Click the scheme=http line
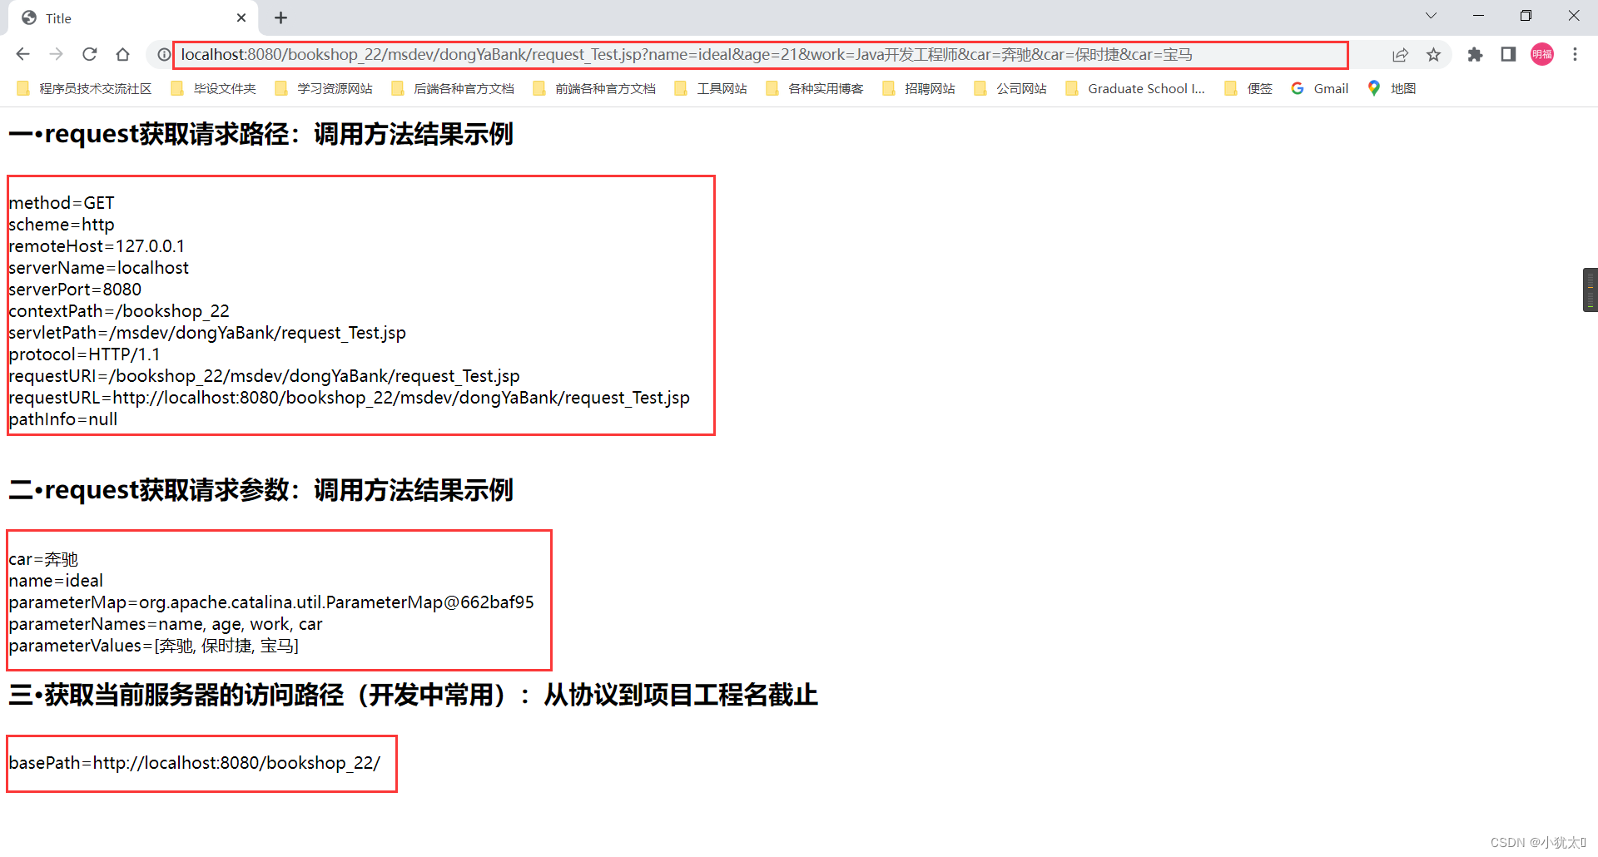Image resolution: width=1598 pixels, height=857 pixels. tap(62, 225)
